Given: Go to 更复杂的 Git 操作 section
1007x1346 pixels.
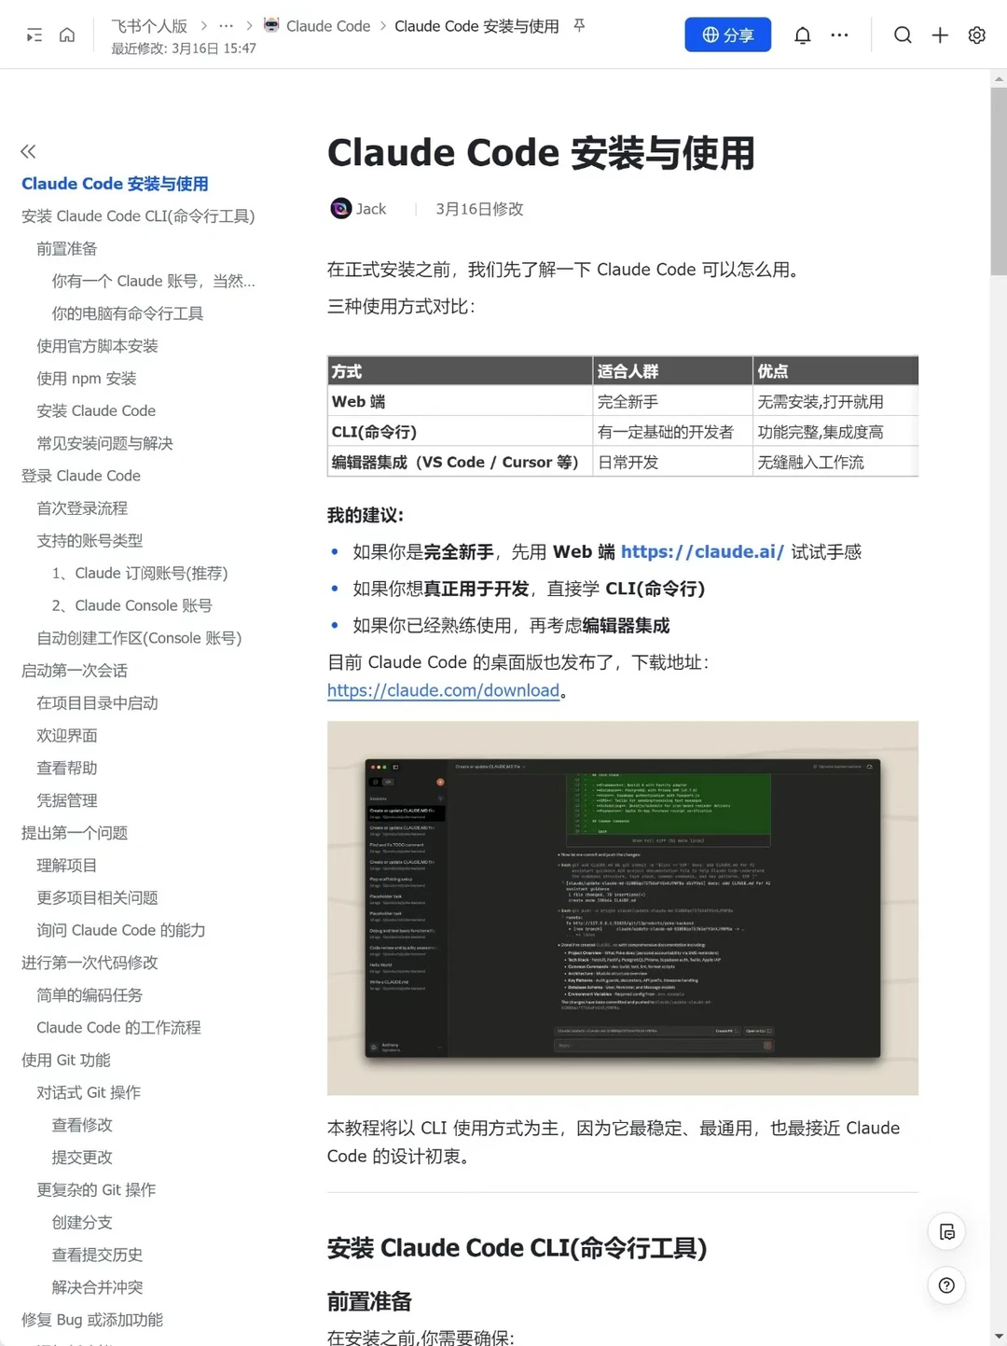Looking at the screenshot, I should (96, 1190).
